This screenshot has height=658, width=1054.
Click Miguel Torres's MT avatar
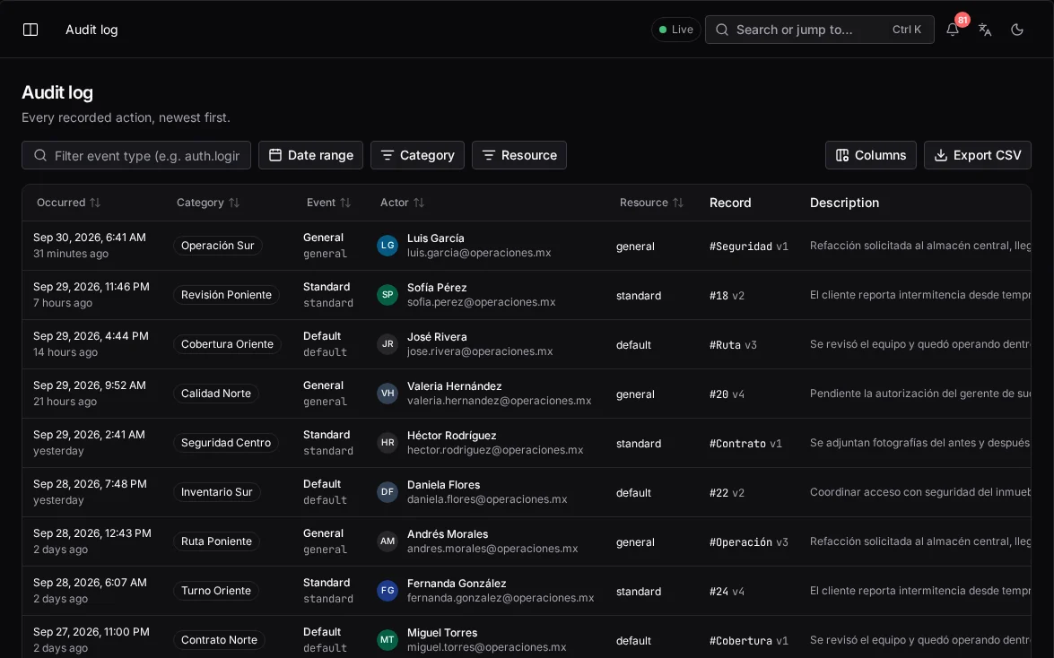(x=388, y=640)
